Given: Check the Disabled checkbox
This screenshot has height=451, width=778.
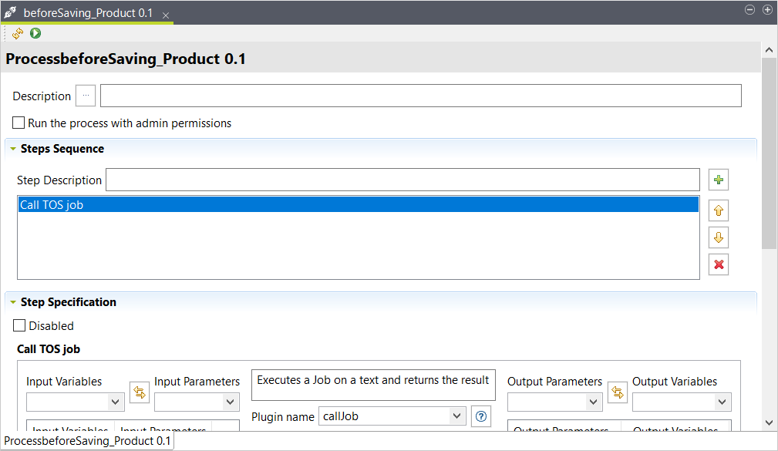Looking at the screenshot, I should [20, 326].
